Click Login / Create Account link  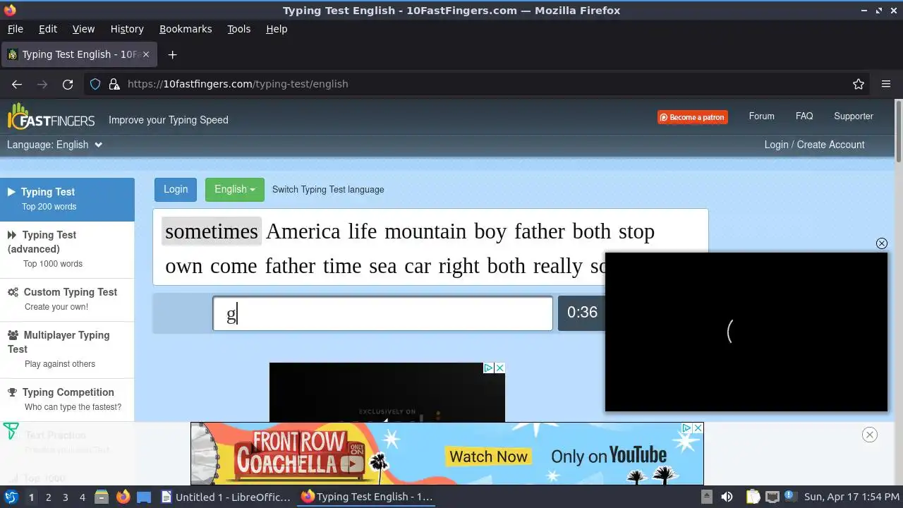coord(814,145)
